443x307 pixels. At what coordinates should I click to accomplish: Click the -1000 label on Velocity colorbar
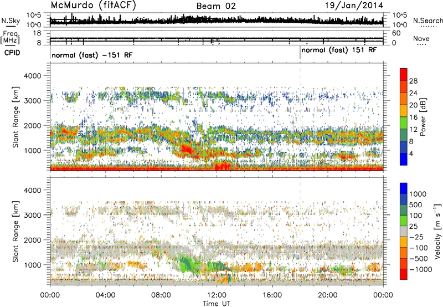tap(420, 269)
